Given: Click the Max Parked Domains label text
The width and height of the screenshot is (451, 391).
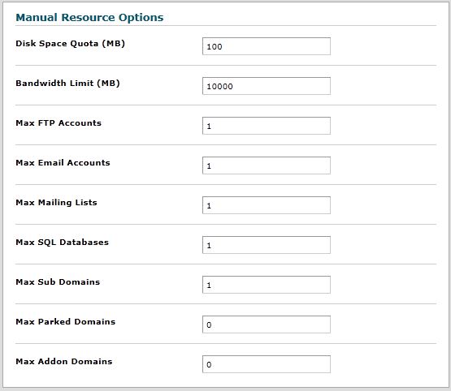Looking at the screenshot, I should [x=65, y=322].
